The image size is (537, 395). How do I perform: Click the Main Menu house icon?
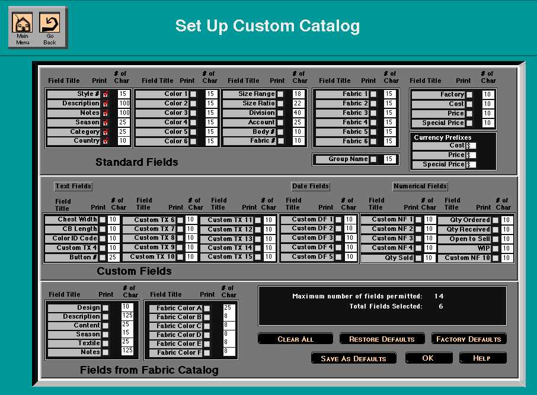[23, 24]
